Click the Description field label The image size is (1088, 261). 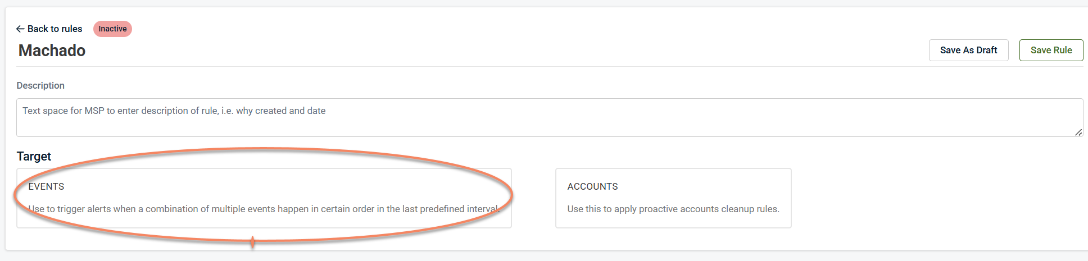(x=40, y=85)
